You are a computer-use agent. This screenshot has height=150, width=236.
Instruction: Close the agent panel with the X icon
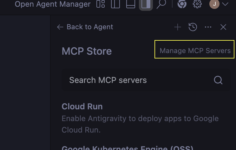coord(223,27)
